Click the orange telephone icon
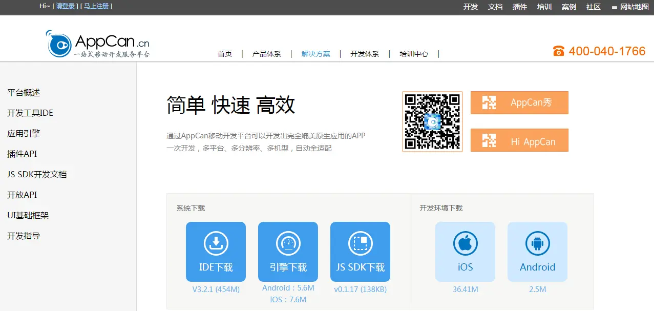 [558, 51]
